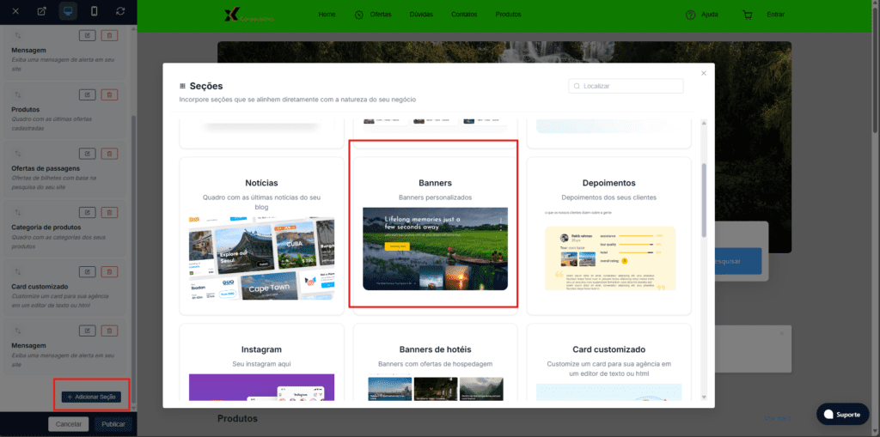Click the Seções dialog title text
Screen dimensions: 880x437
206,86
